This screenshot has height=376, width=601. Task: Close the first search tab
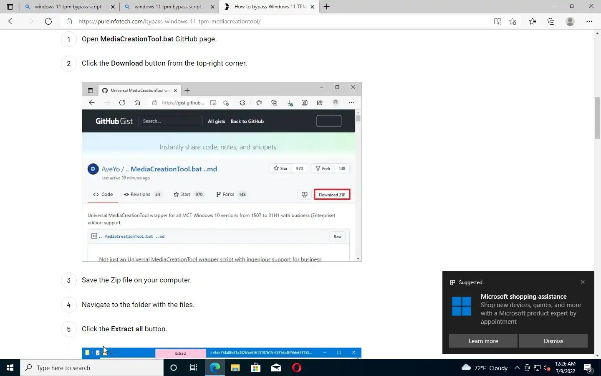coord(113,7)
